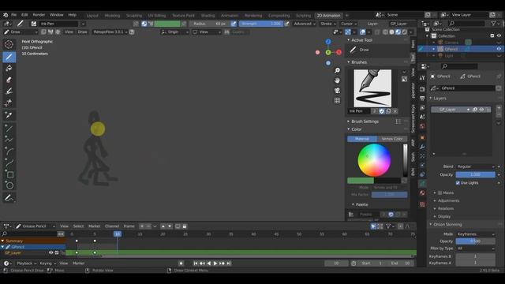
Task: Open the Modifiers wrench properties tab
Action: pos(422,147)
